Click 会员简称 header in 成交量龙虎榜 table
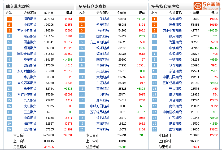 (x=30, y=13)
